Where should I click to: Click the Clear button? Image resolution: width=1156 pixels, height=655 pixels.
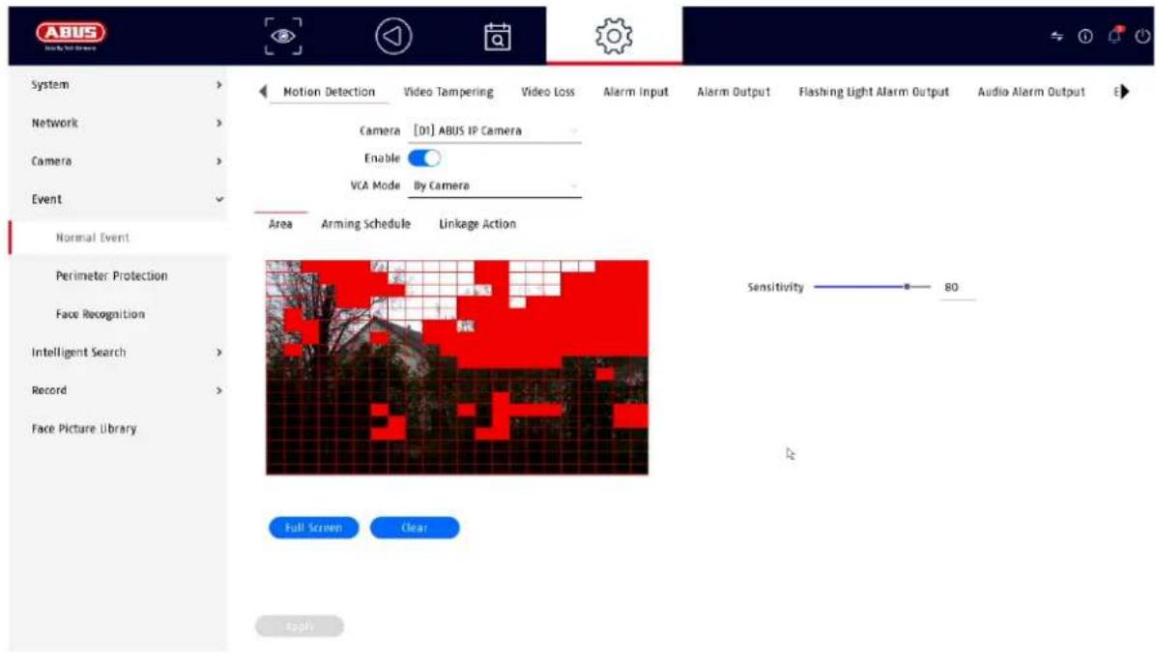(x=415, y=527)
